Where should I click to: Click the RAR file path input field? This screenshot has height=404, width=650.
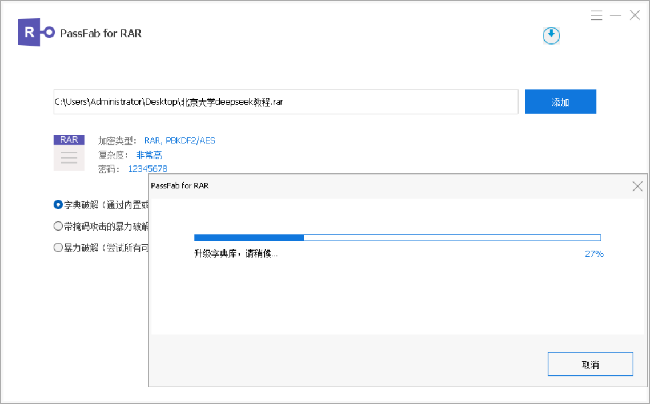pyautogui.click(x=286, y=102)
